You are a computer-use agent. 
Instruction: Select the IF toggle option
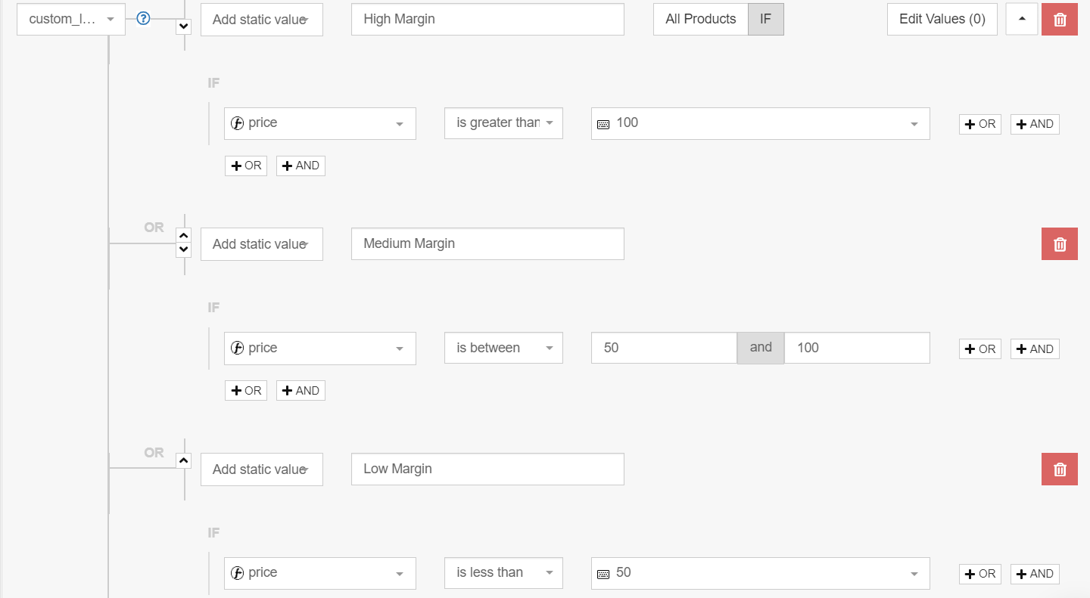(x=765, y=20)
